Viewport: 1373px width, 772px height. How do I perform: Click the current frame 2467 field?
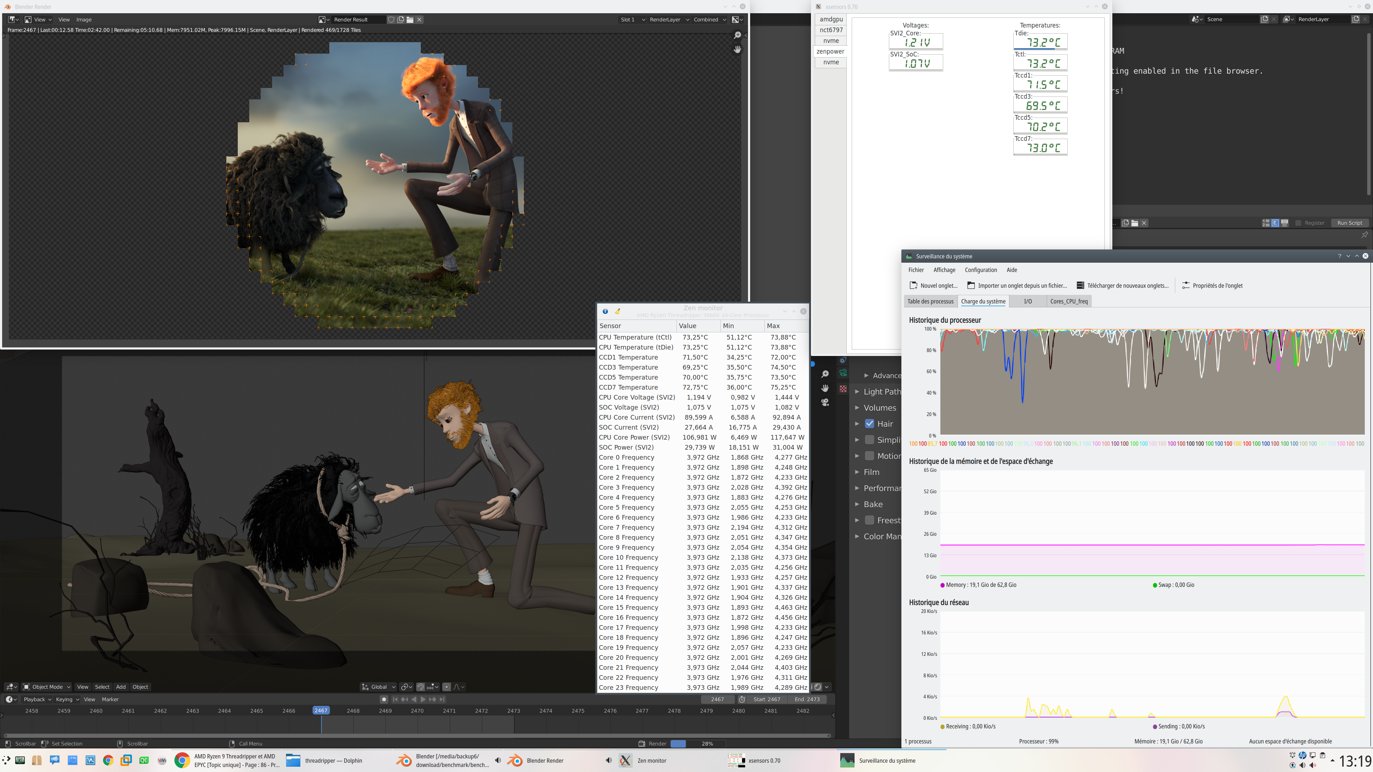pos(717,699)
